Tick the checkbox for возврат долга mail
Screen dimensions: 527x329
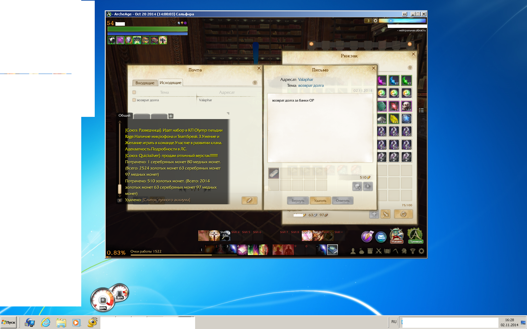pyautogui.click(x=134, y=100)
